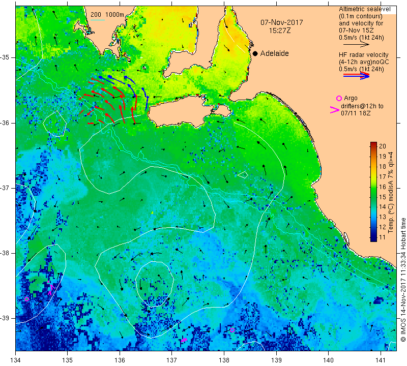The height and width of the screenshot is (366, 407).
Task: Click the longitude axis label 138
Action: pos(224,360)
